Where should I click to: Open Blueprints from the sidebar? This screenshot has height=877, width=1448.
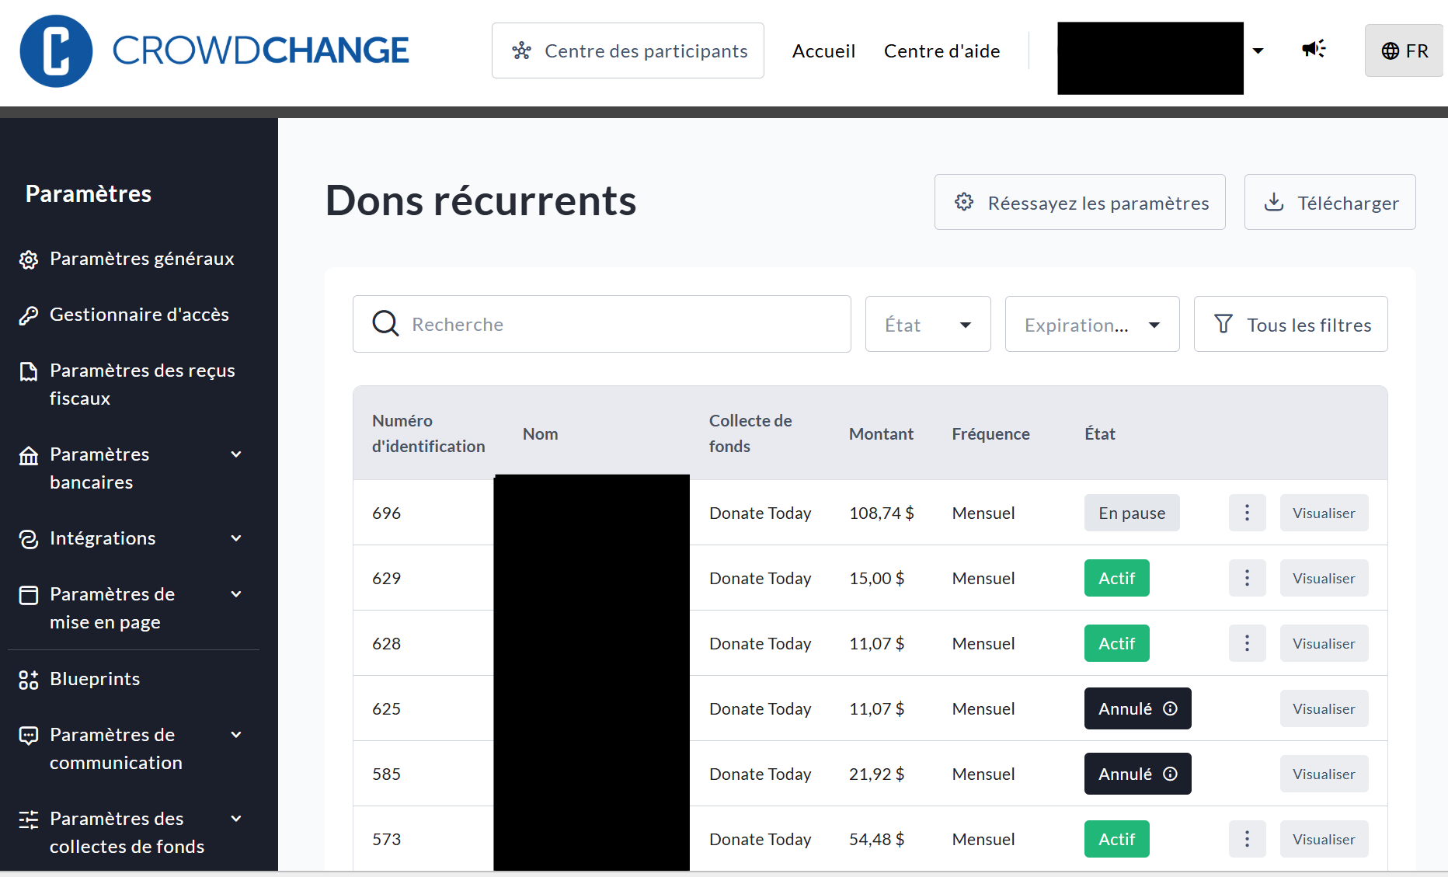(x=94, y=679)
